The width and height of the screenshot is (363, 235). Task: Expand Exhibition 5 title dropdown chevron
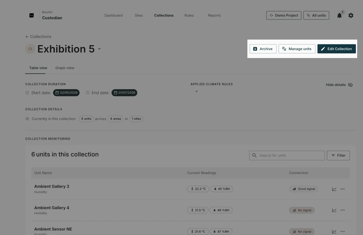click(x=99, y=49)
